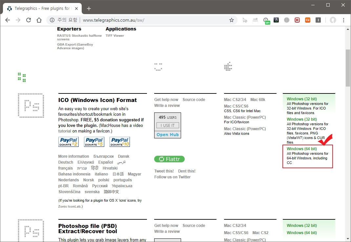Download PSD tool Windows (64 bit)
The width and height of the screenshot is (351, 242).
[302, 233]
